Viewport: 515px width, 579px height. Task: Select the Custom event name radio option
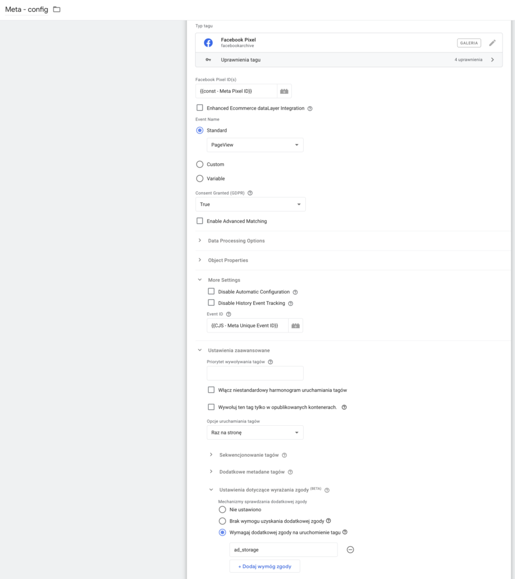point(200,165)
